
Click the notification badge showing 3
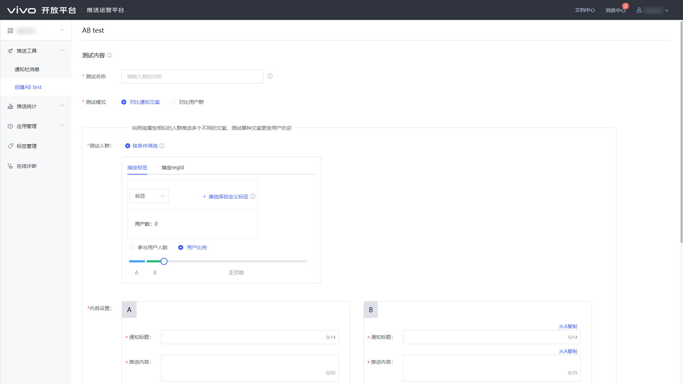click(625, 6)
